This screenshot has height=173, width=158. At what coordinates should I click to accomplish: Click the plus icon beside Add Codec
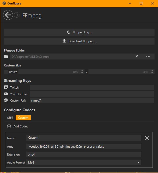coord(9,126)
